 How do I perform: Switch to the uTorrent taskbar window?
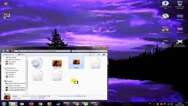(x=86, y=104)
